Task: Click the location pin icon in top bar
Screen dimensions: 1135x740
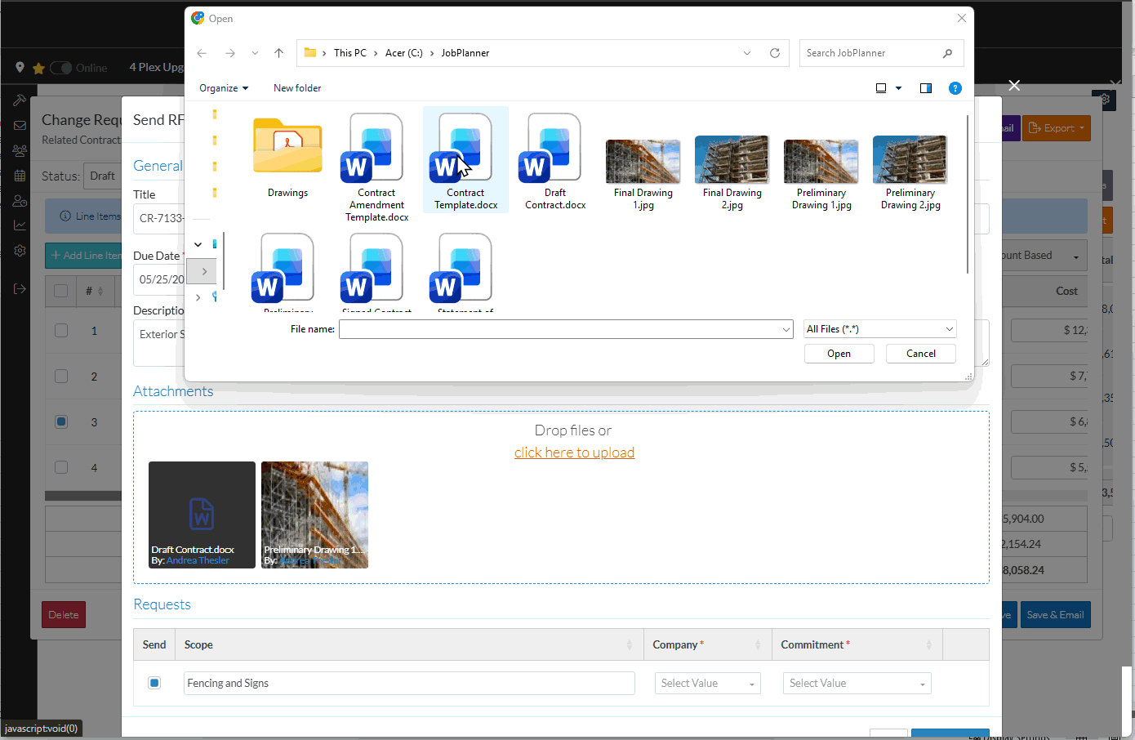Action: [x=20, y=68]
